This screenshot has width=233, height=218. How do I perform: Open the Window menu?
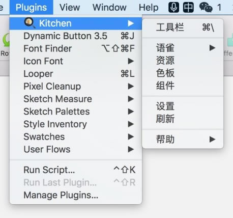(109, 8)
